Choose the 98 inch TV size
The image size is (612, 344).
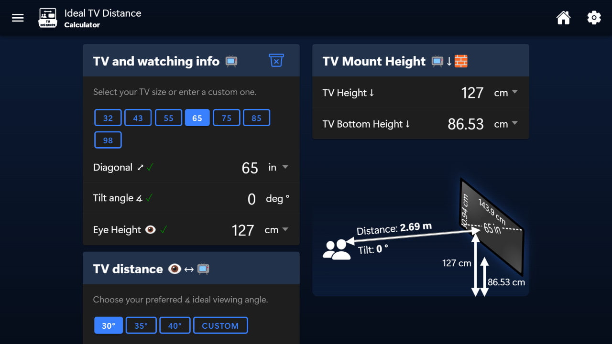pos(108,140)
